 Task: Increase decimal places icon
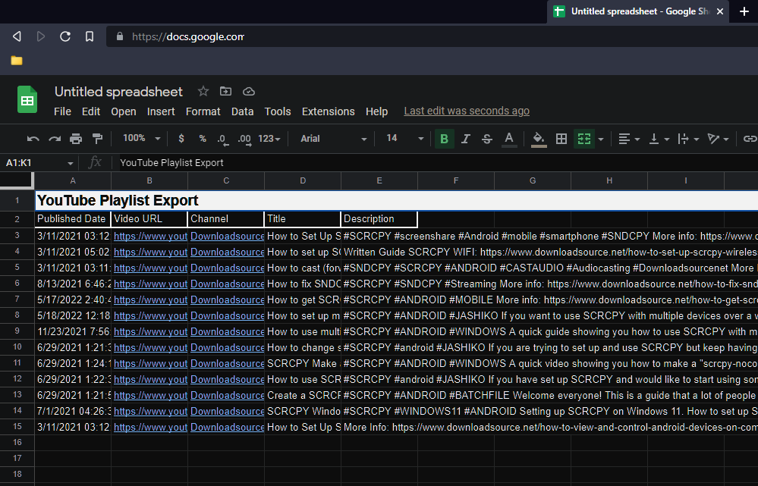click(244, 140)
